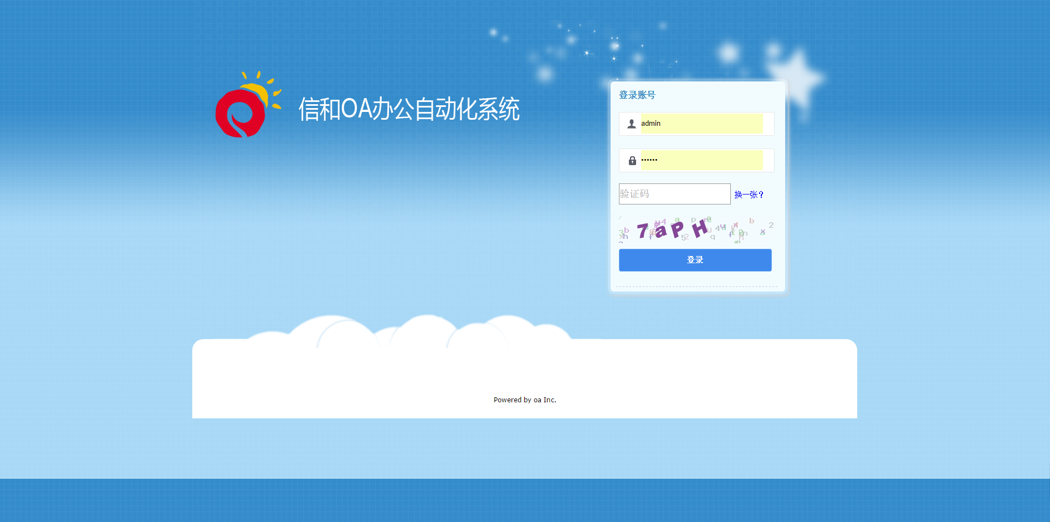
Task: Focus the admin username field
Action: (x=701, y=124)
